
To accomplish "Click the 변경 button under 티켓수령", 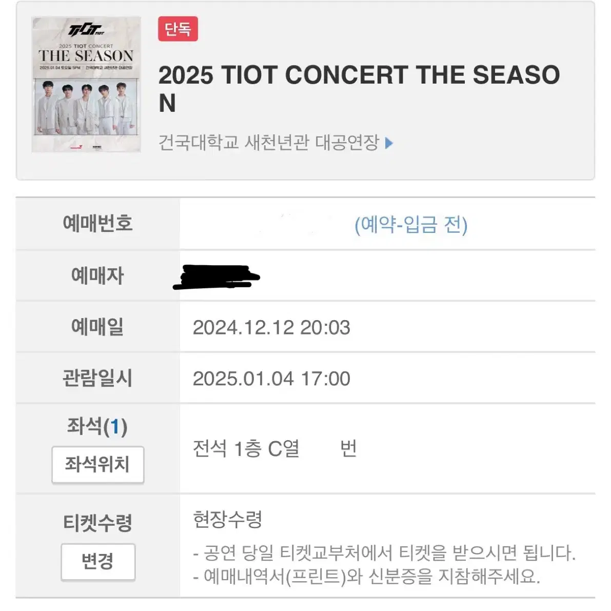I will point(98,562).
